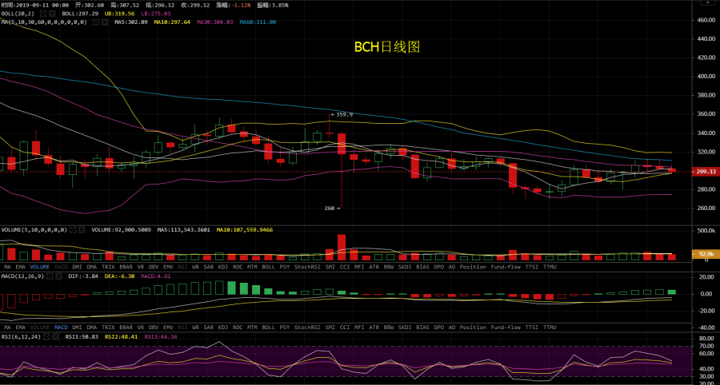Select the CCI tab below the MACD panel
This screenshot has height=385, width=720.
345,327
